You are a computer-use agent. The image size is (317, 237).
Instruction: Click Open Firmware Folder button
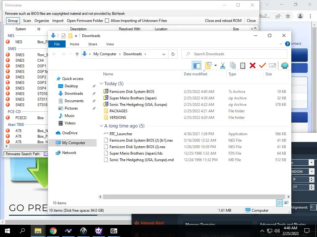point(85,21)
